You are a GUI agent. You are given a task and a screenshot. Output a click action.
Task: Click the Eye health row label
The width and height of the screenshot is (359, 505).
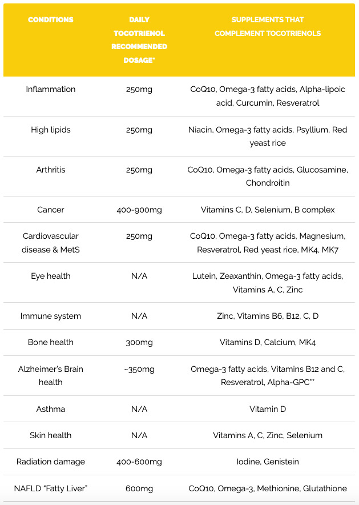tap(51, 276)
